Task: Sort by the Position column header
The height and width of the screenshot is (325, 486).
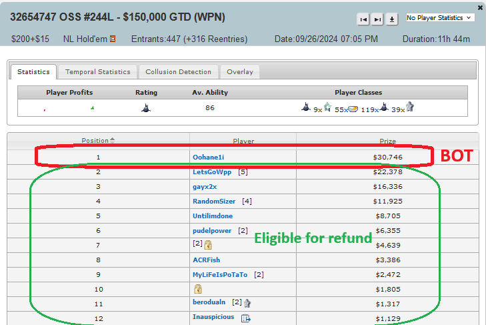Action: coord(98,141)
